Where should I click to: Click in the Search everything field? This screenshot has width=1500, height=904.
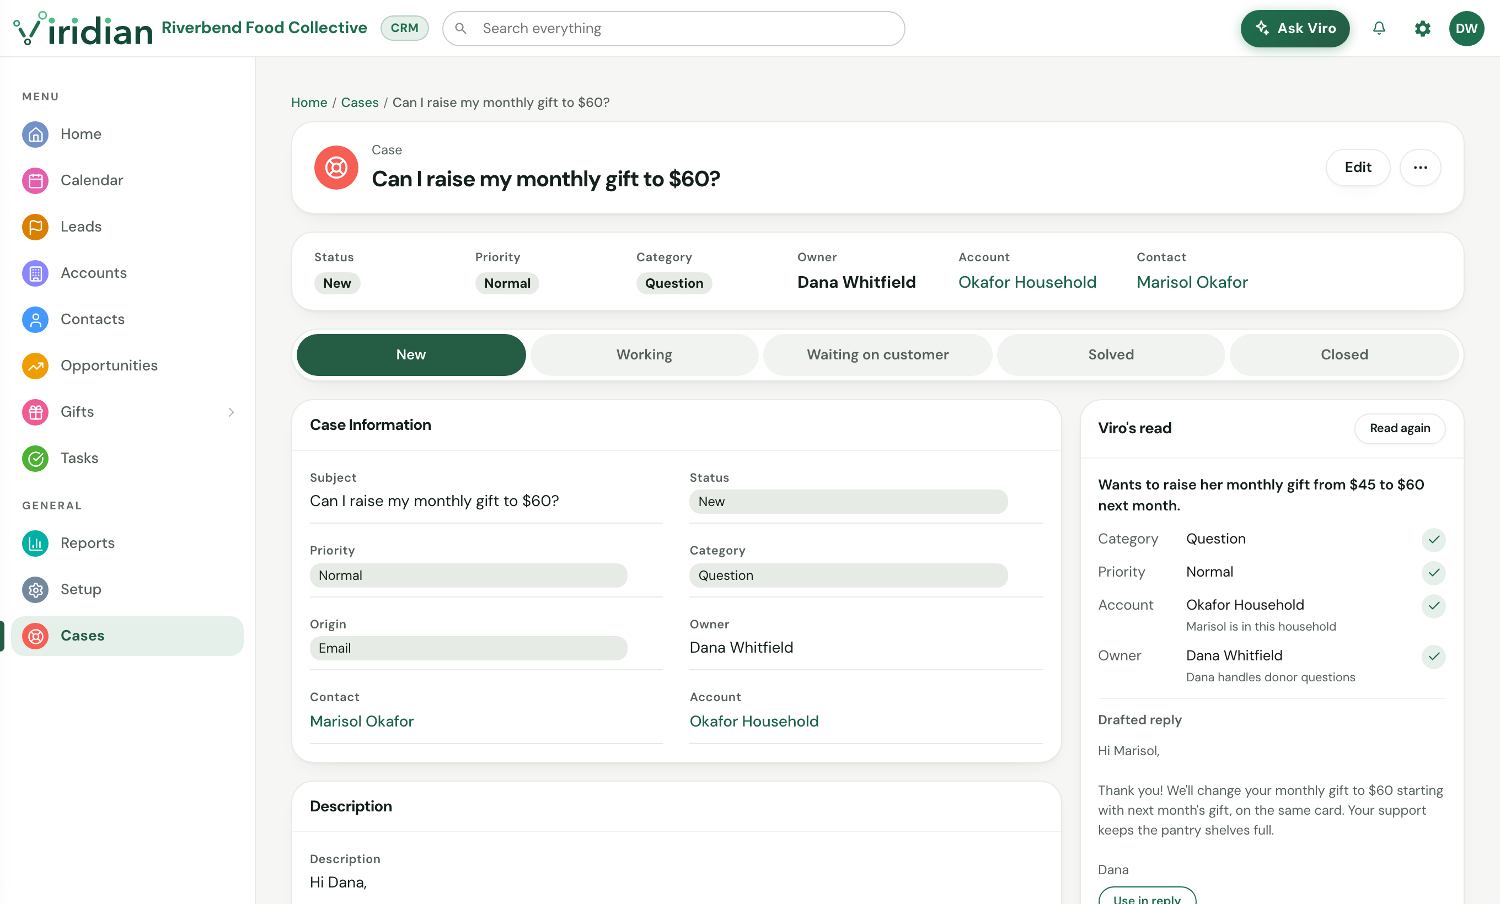tap(673, 29)
